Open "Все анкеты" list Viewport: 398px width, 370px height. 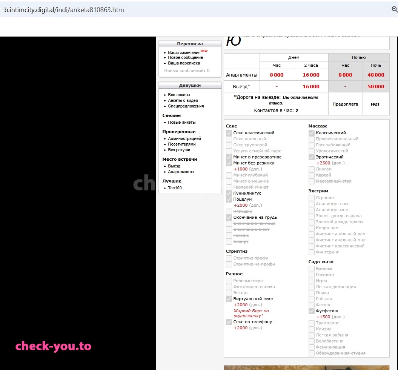(179, 95)
